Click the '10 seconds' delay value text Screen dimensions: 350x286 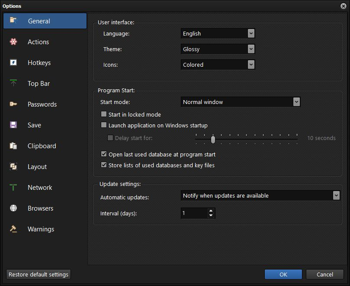321,138
